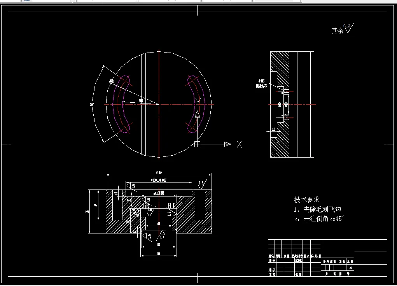The image size is (397, 286).
Task: Click the 工艺 row label in title block
Action: [x=272, y=274]
